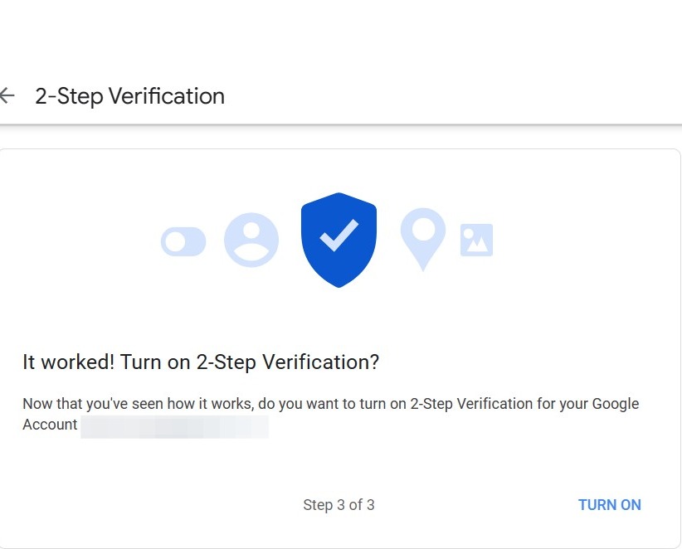682x549 pixels.
Task: Click the white knob of the toggle illustration
Action: [175, 241]
